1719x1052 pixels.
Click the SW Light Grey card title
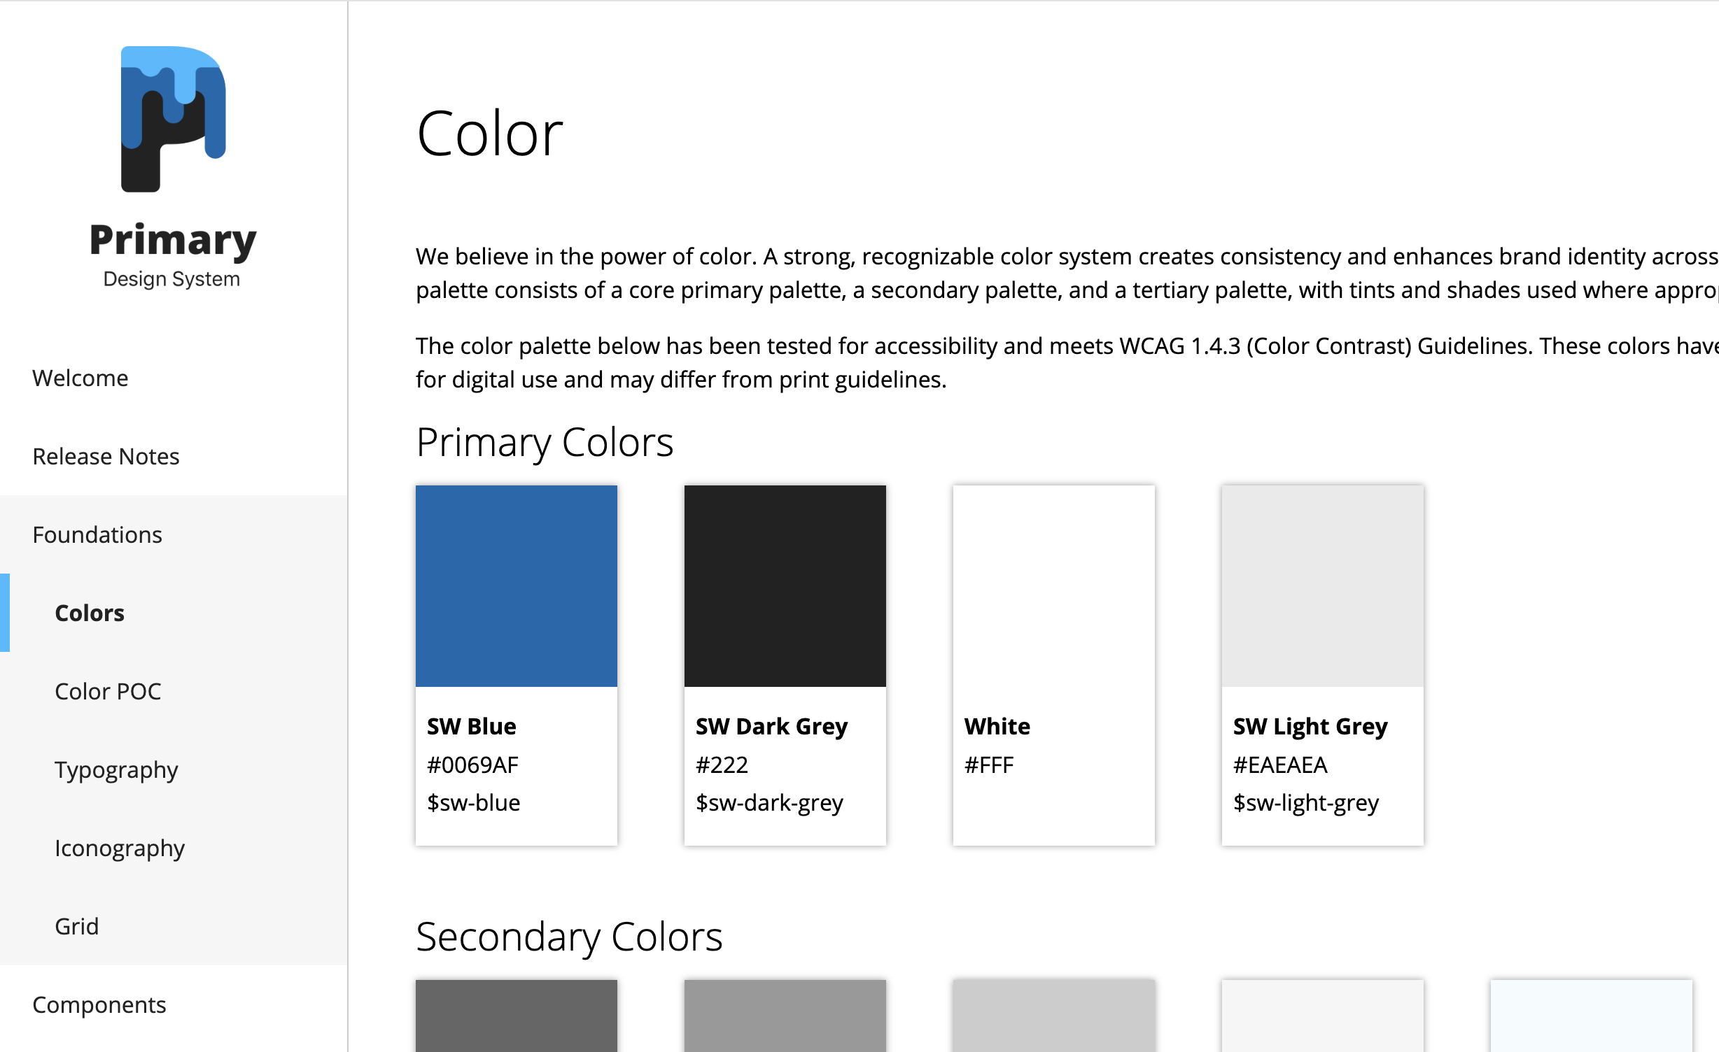1310,727
